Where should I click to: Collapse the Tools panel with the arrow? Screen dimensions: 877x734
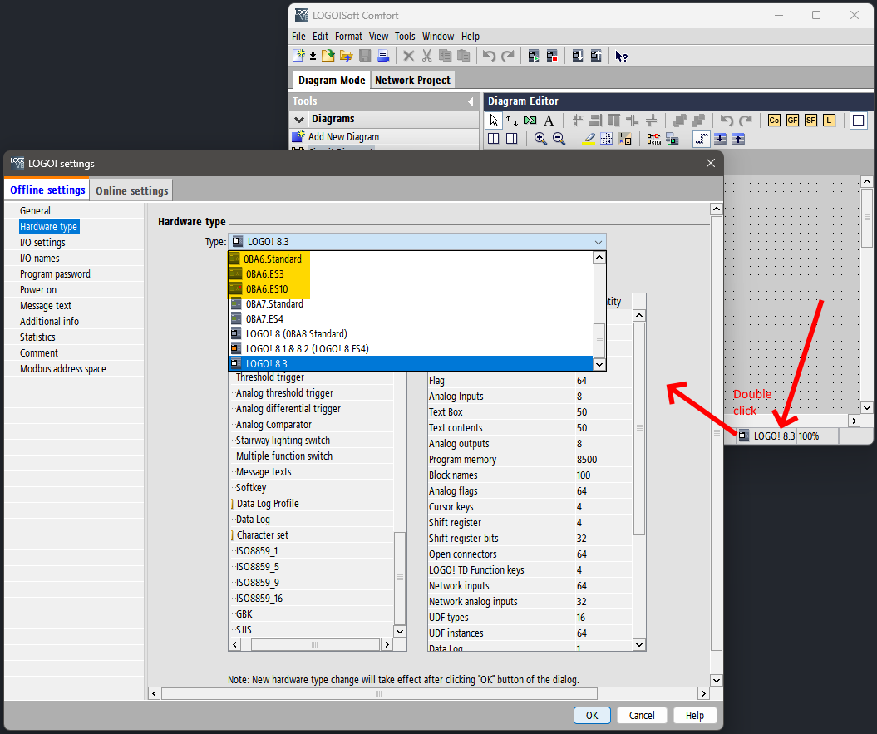(471, 101)
